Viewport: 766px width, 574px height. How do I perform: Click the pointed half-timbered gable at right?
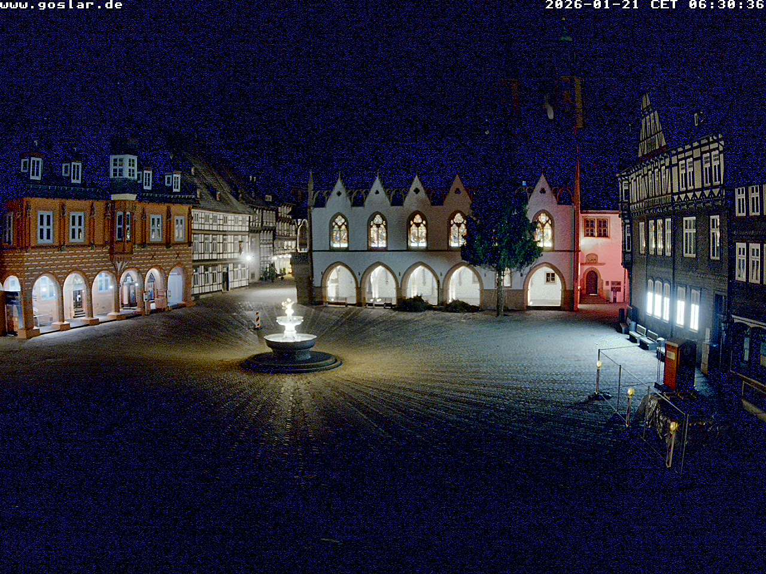click(651, 129)
